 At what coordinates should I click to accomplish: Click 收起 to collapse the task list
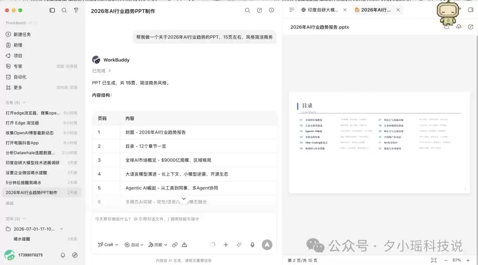coord(9,203)
